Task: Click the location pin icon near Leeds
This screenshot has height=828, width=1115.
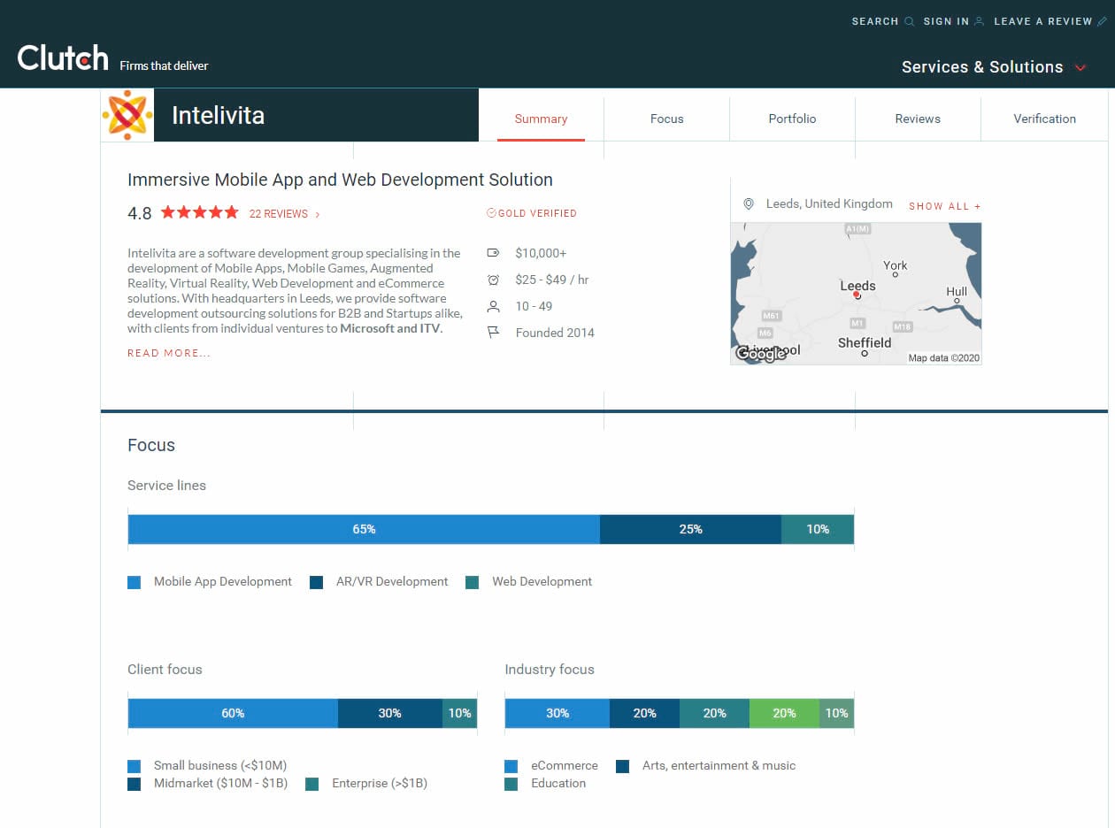Action: click(x=749, y=204)
